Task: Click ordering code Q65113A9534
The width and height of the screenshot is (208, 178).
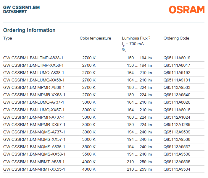Action: tap(177, 169)
